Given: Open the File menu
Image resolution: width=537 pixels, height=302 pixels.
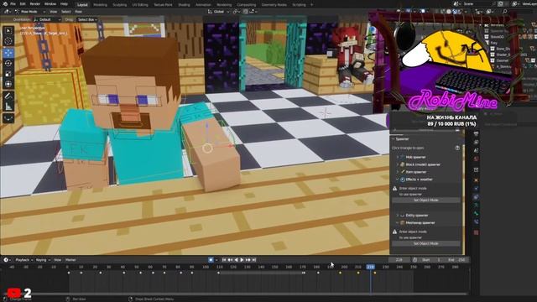Looking at the screenshot, I should [13, 4].
